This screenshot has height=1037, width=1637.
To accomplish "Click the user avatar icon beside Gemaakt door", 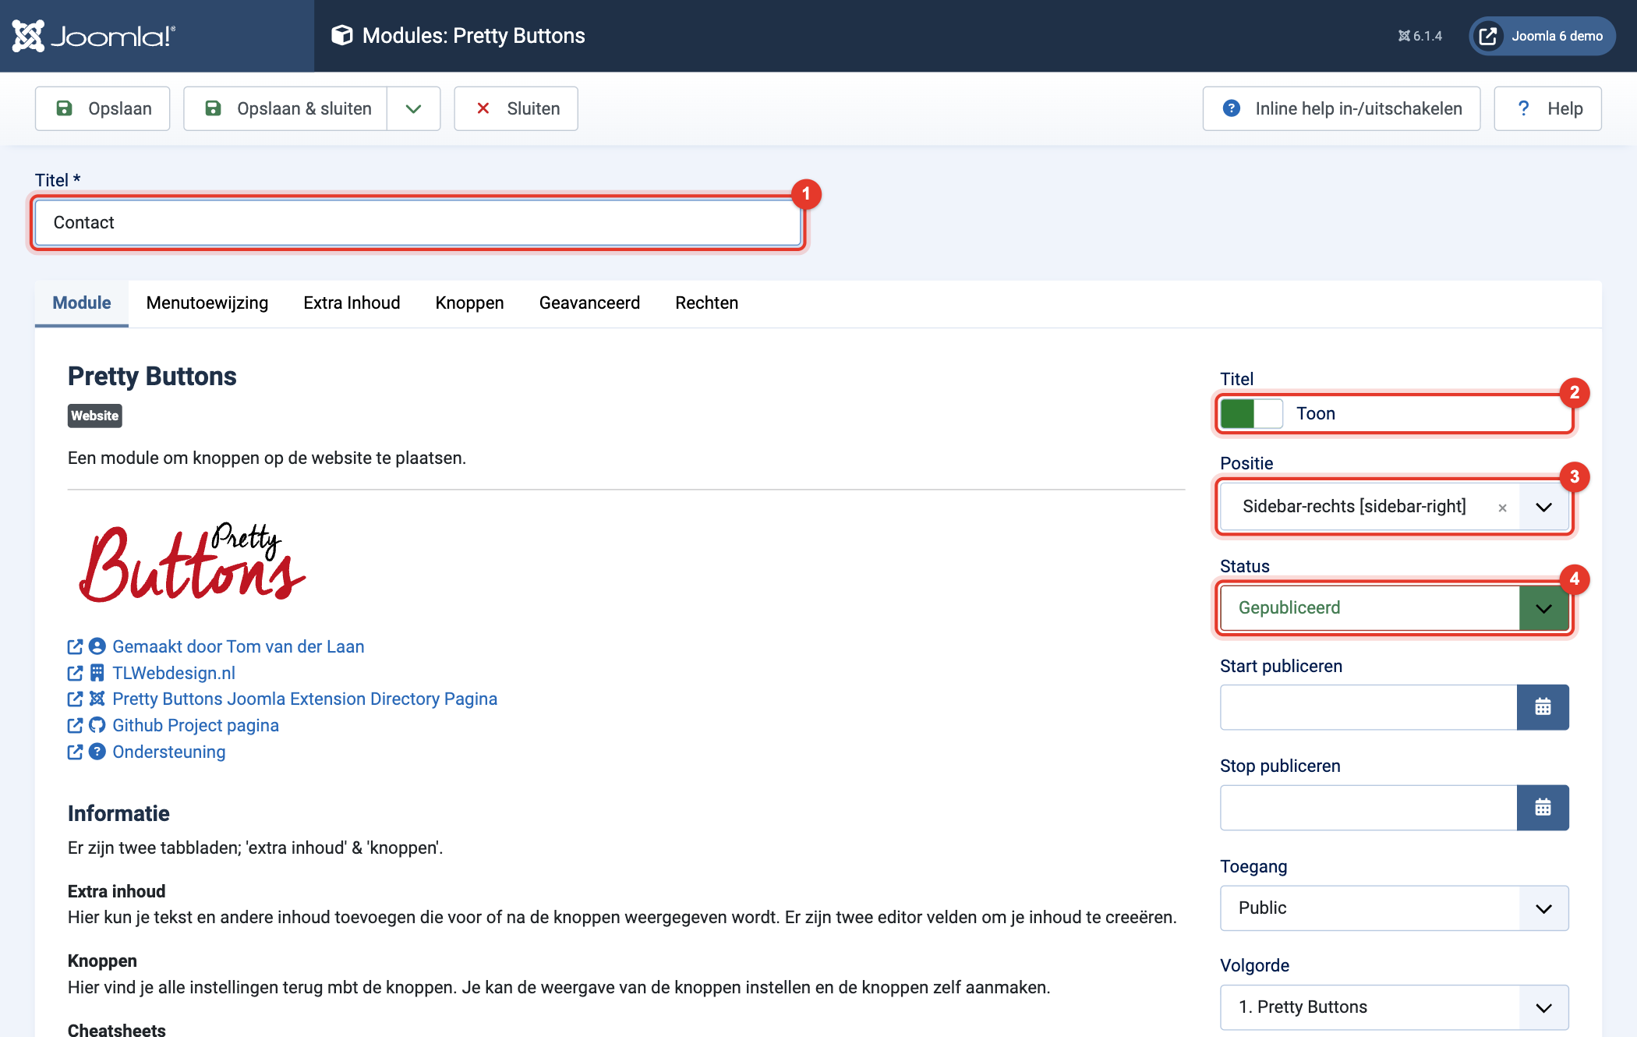I will coord(97,646).
